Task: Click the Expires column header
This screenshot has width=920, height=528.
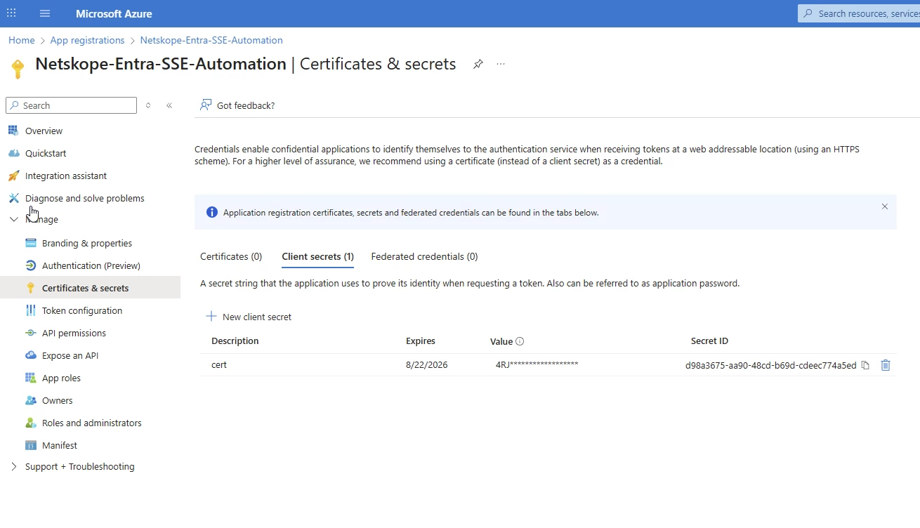Action: click(x=421, y=341)
